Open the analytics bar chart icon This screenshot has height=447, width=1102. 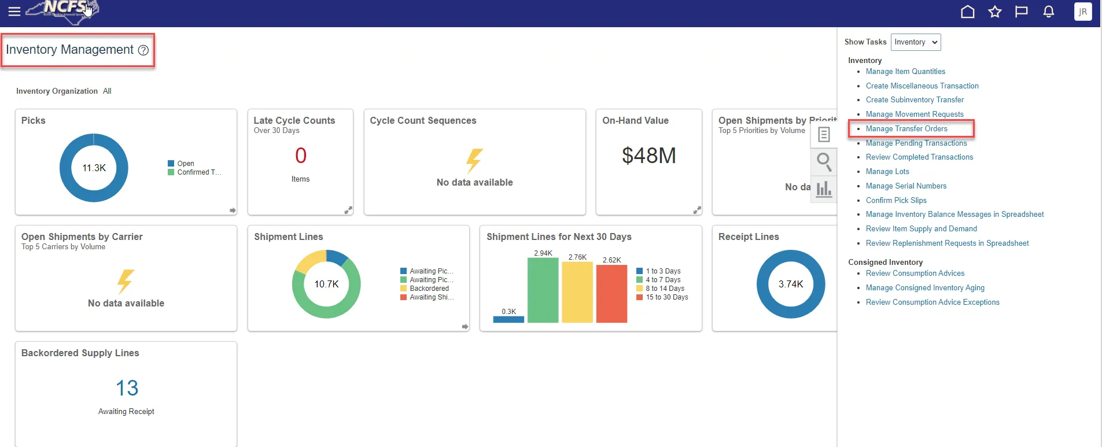(x=824, y=189)
